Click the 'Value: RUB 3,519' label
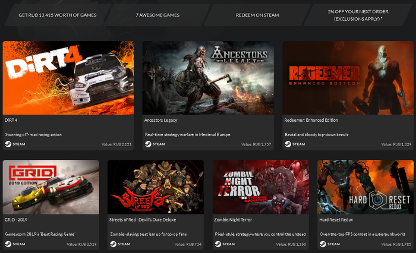The image size is (416, 253). 81,244
